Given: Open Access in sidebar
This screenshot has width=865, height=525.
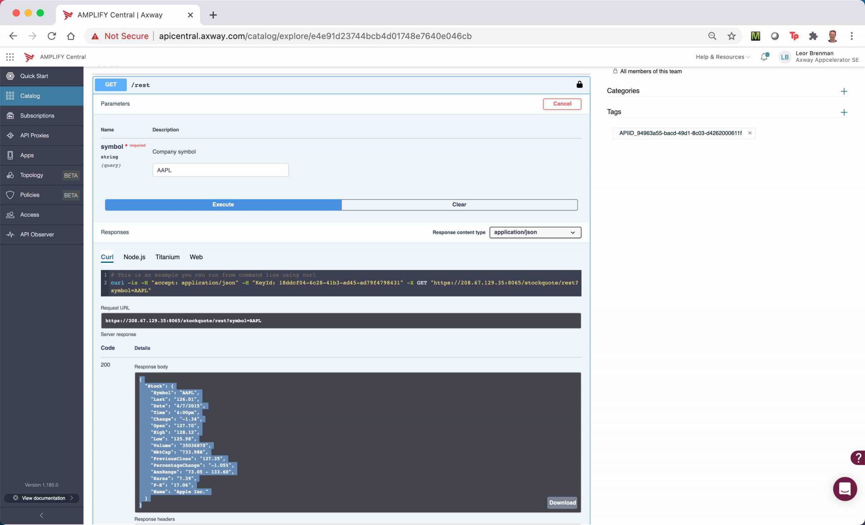Looking at the screenshot, I should (x=42, y=215).
